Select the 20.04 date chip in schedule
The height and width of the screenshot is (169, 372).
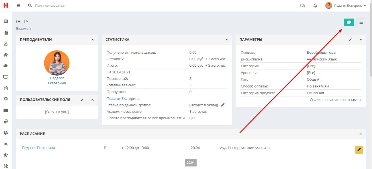191,163
